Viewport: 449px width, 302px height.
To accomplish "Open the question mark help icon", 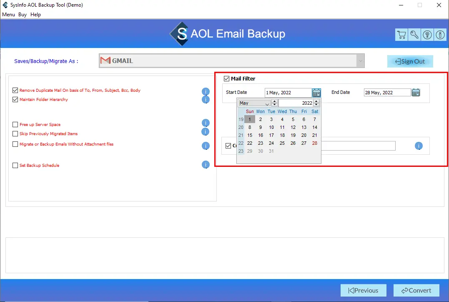I will pyautogui.click(x=427, y=35).
